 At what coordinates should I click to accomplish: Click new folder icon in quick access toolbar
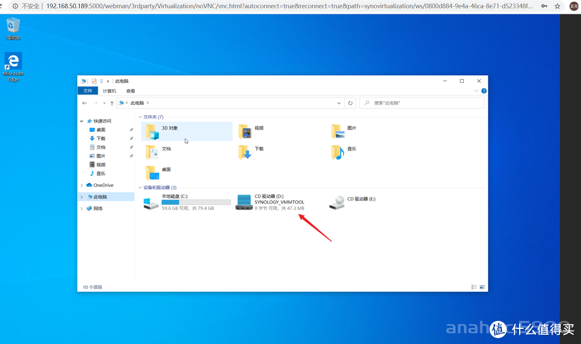(101, 81)
